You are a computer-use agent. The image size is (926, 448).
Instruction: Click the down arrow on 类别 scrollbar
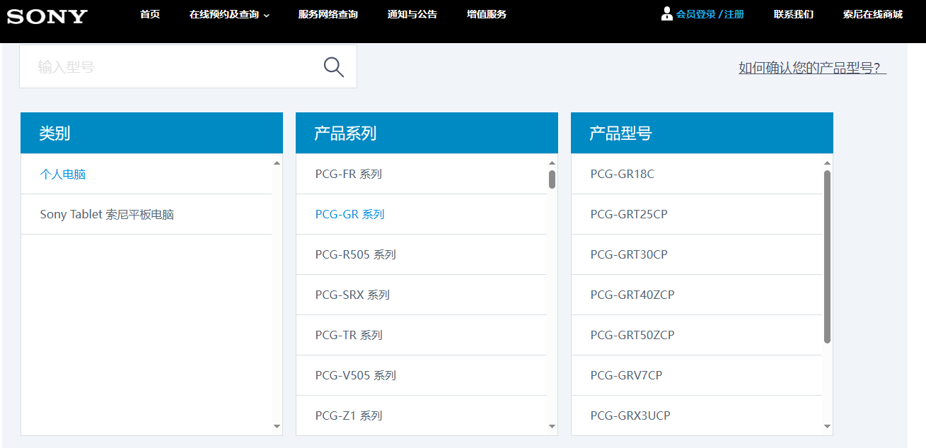(x=277, y=425)
